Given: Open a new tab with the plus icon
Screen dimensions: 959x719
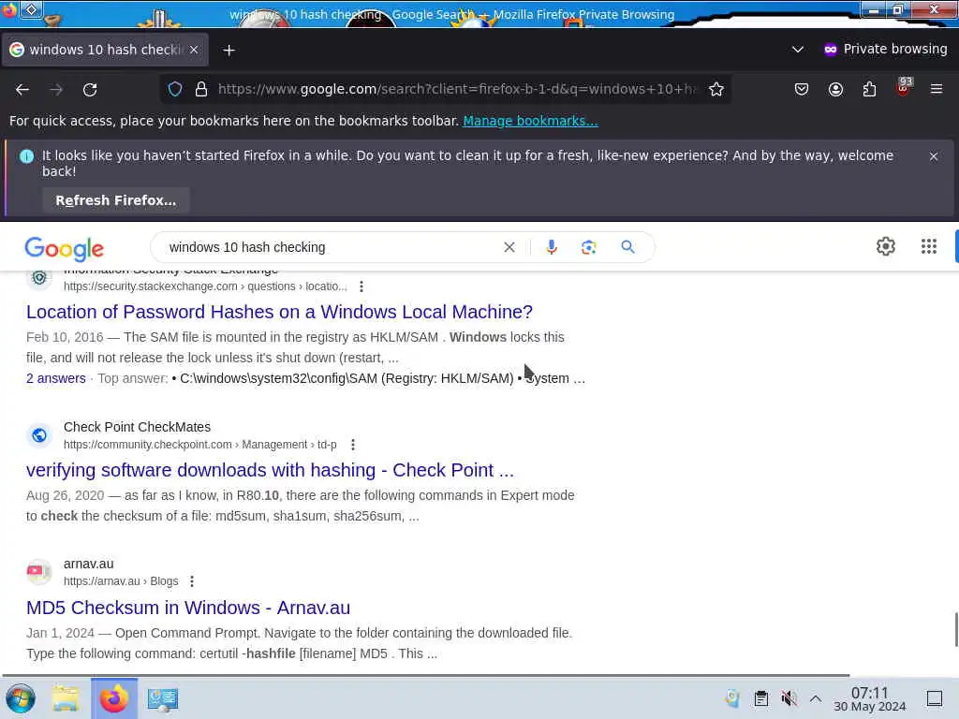Looking at the screenshot, I should tap(229, 51).
